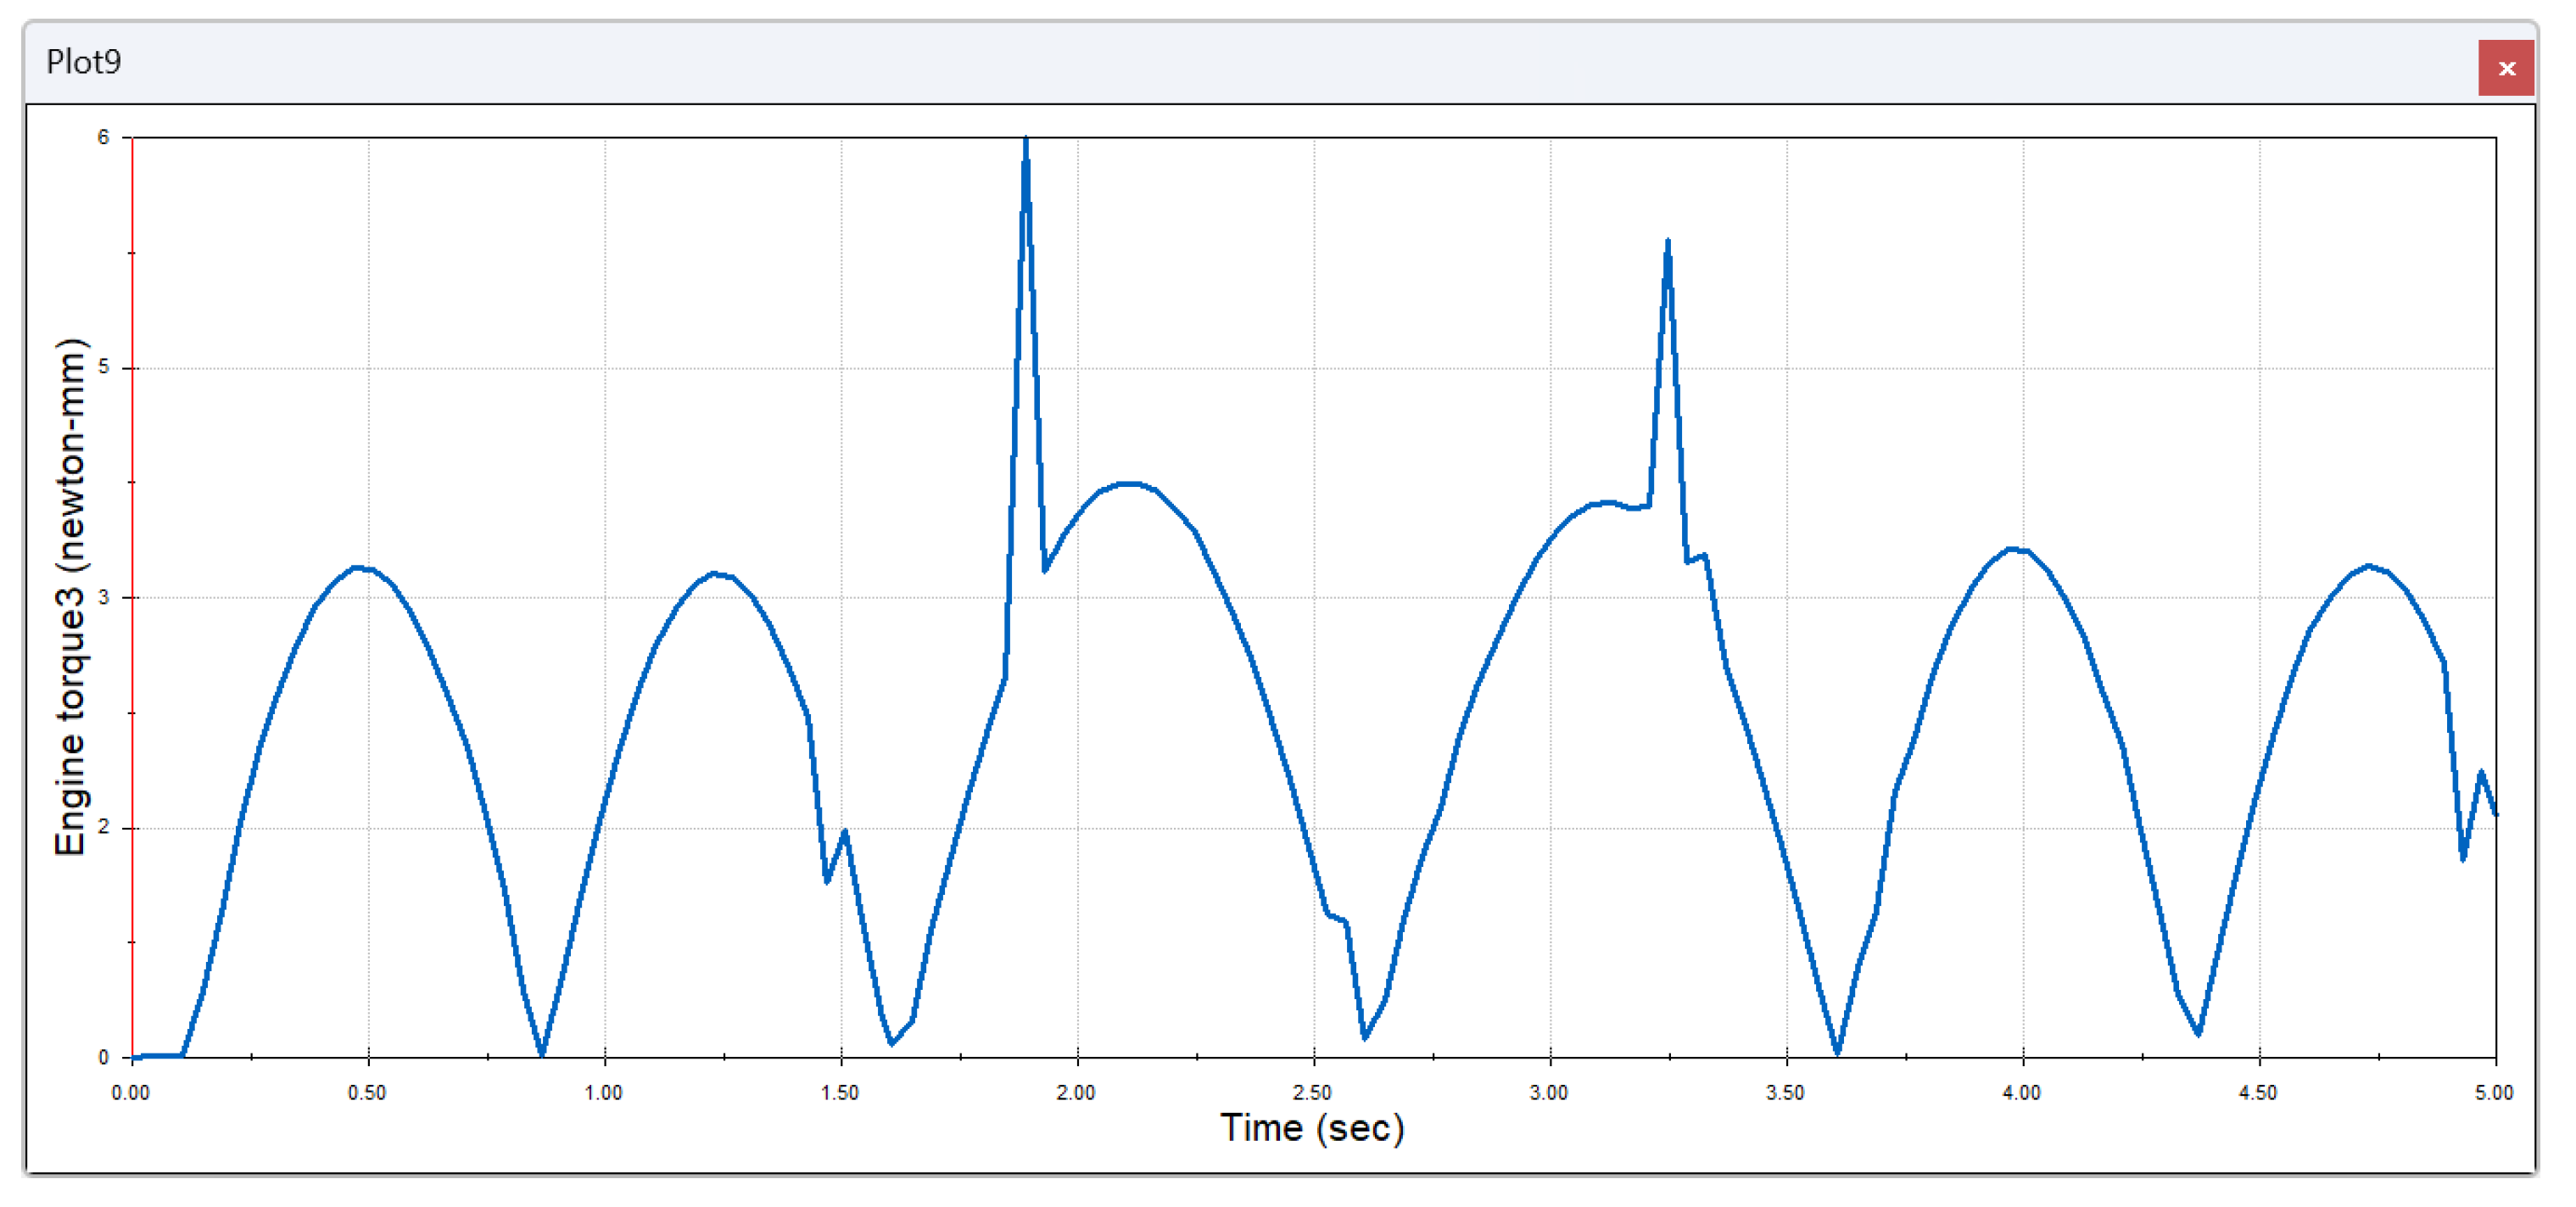Screen dimensions: 2576x1207
Task: Click x-axis tick label 2.50
Action: pyautogui.click(x=1312, y=1093)
